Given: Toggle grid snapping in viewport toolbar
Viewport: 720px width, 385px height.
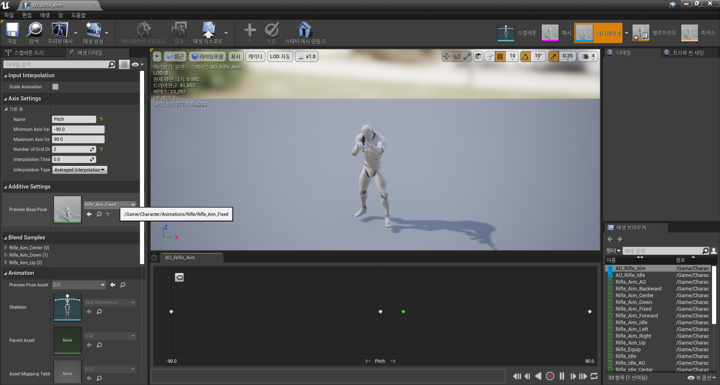Looking at the screenshot, I should [x=500, y=56].
